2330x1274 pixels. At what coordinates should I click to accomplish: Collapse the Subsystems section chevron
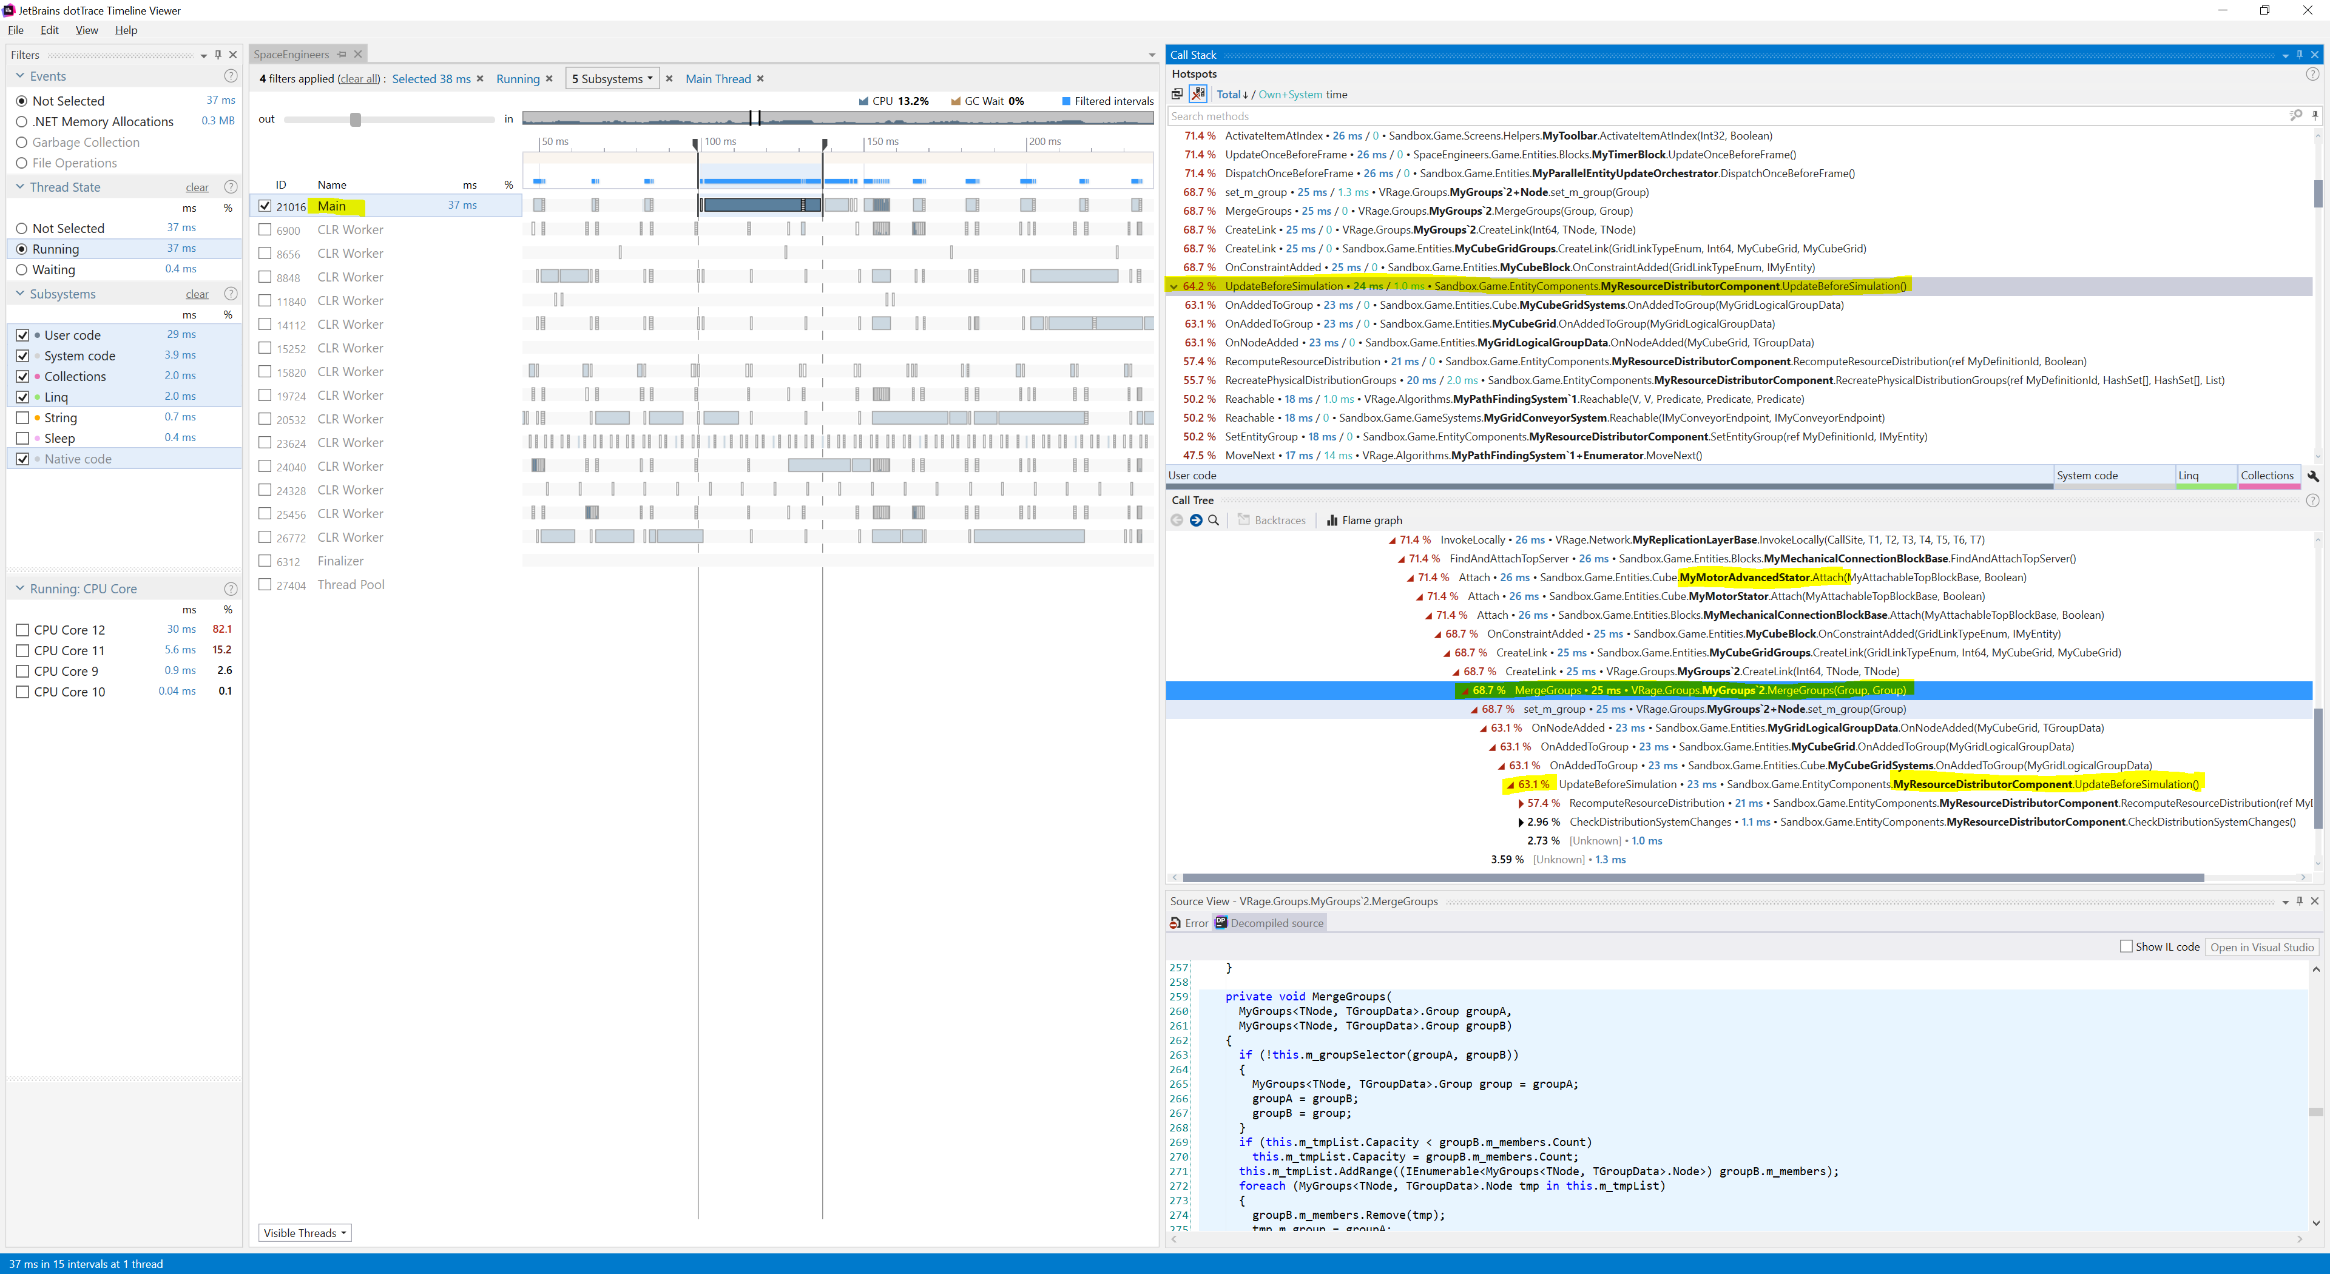pos(20,294)
